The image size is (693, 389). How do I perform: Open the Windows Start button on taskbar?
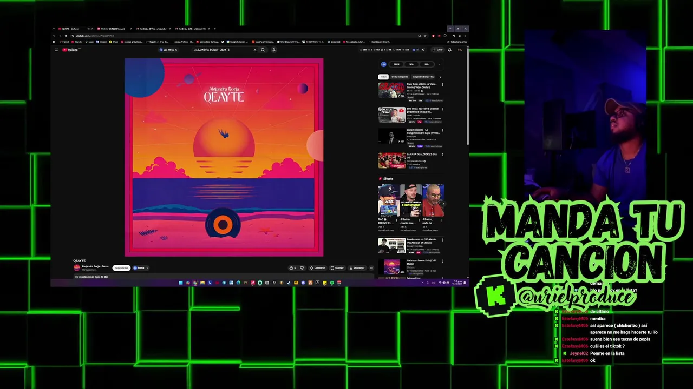pyautogui.click(x=181, y=283)
